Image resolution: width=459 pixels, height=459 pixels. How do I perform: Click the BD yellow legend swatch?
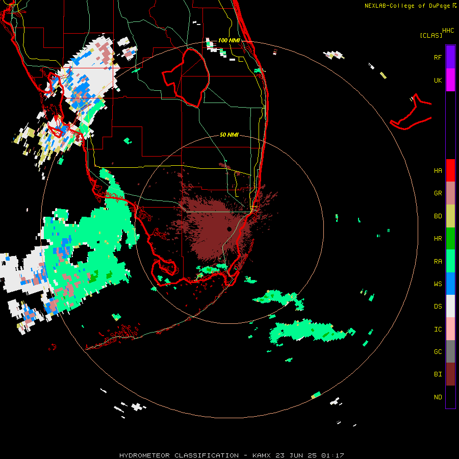450,216
